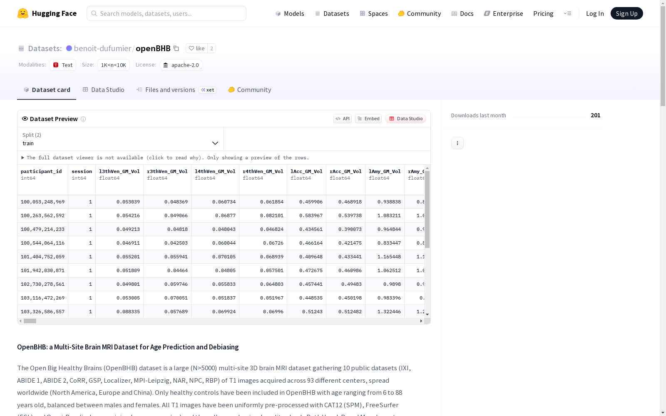Select participant cell 100,053,248,969
Image resolution: width=666 pixels, height=416 pixels.
pos(43,202)
